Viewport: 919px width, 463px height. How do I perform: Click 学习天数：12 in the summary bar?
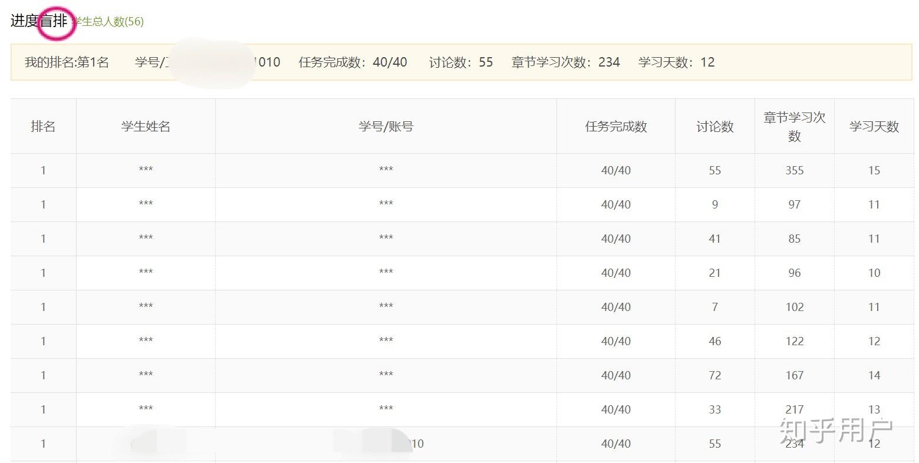point(676,62)
